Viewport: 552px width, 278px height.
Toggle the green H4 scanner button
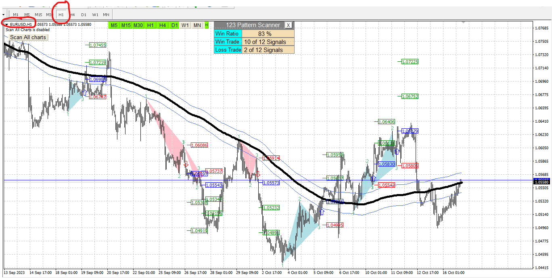(x=163, y=25)
